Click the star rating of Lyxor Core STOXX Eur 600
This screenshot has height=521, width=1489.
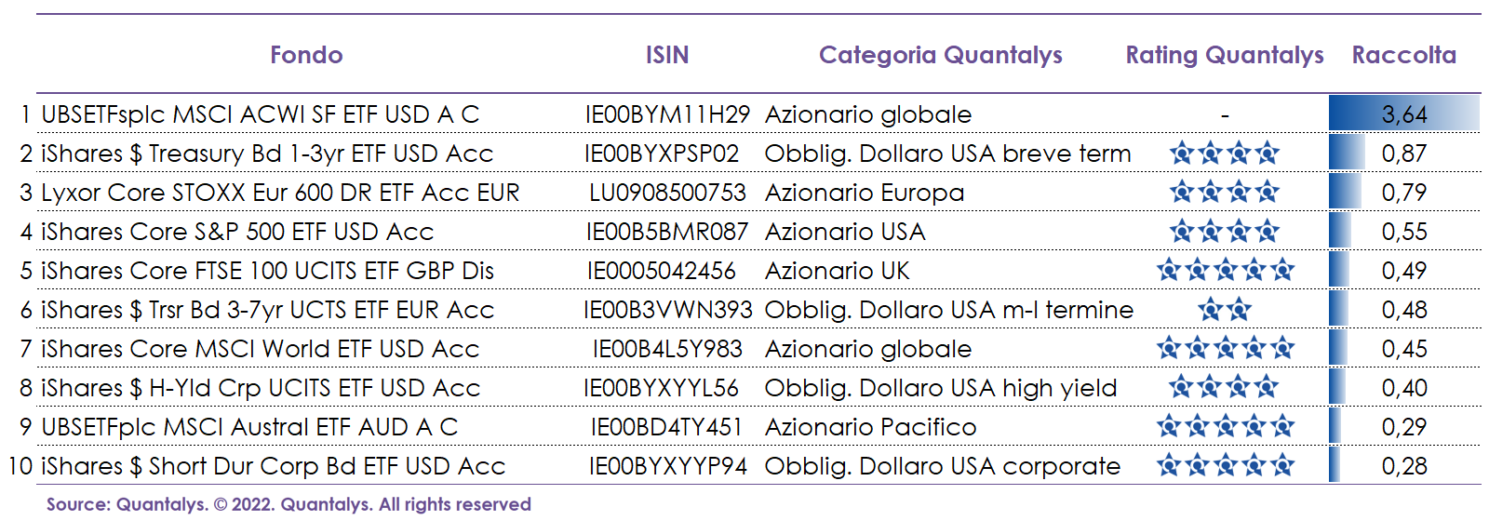click(x=1224, y=193)
